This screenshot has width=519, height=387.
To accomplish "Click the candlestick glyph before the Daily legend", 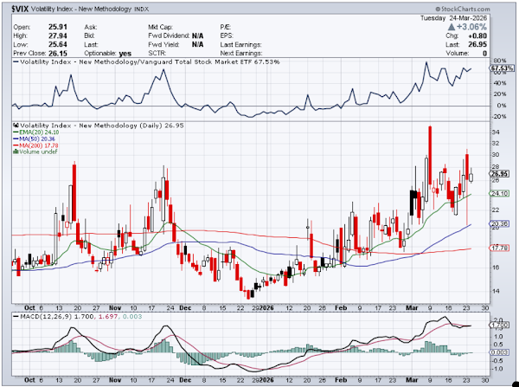I will coord(16,126).
